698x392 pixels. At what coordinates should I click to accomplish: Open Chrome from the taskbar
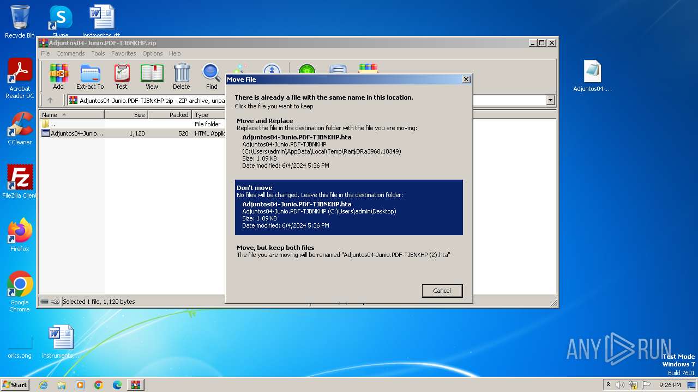click(x=99, y=385)
